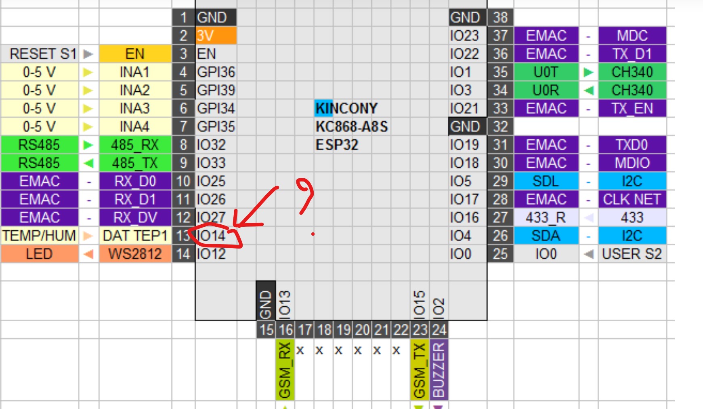Click the orange arrow next to WS2812
703x409 pixels.
point(88,254)
